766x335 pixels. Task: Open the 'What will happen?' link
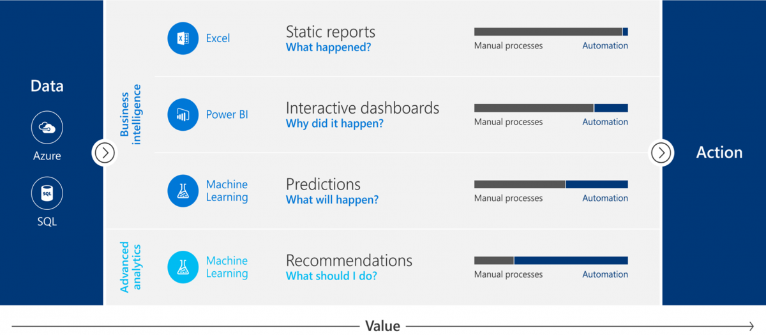(332, 200)
